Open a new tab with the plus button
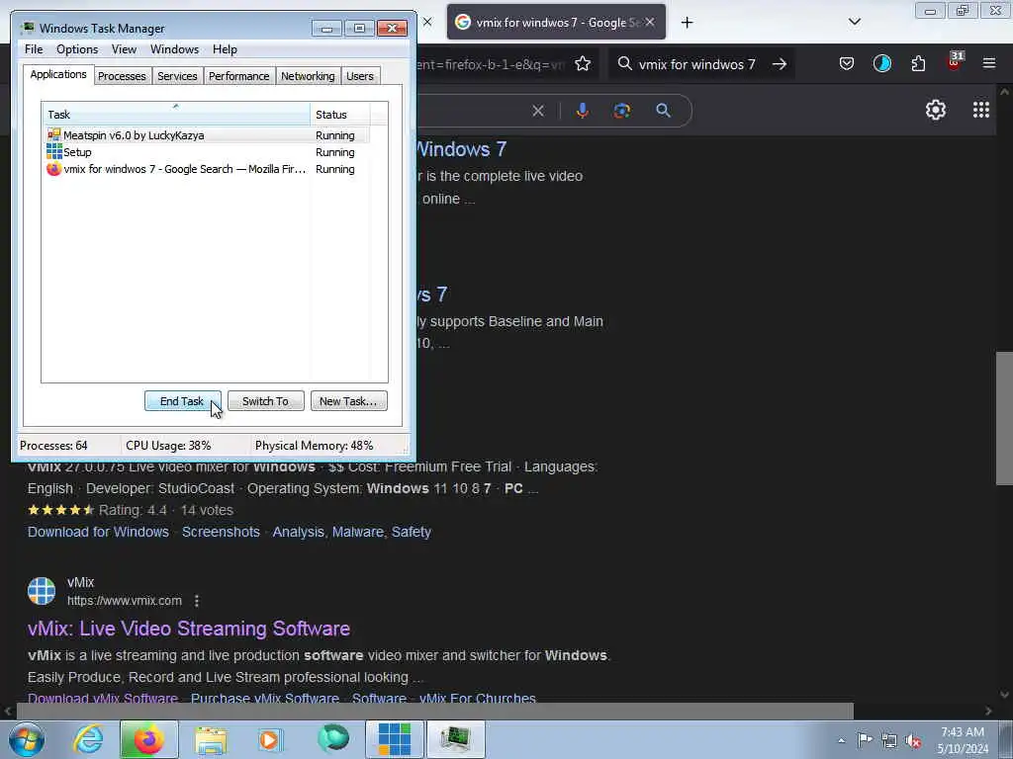 tap(687, 23)
